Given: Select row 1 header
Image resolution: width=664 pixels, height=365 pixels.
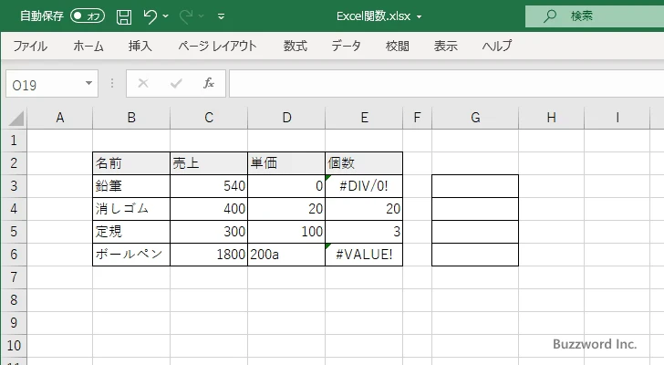Looking at the screenshot, I should [x=14, y=141].
